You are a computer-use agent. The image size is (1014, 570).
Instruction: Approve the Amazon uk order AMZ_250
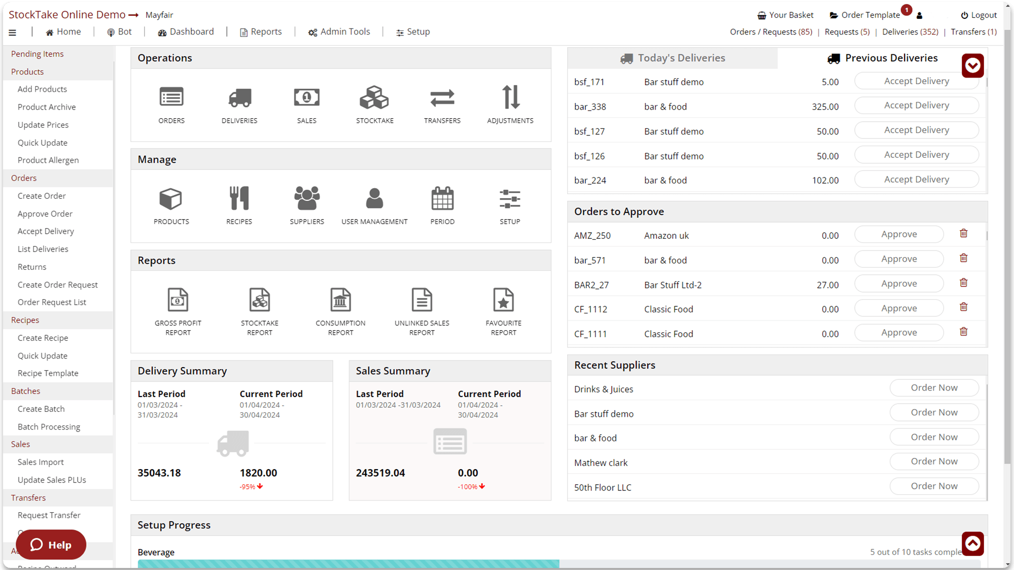[899, 234]
